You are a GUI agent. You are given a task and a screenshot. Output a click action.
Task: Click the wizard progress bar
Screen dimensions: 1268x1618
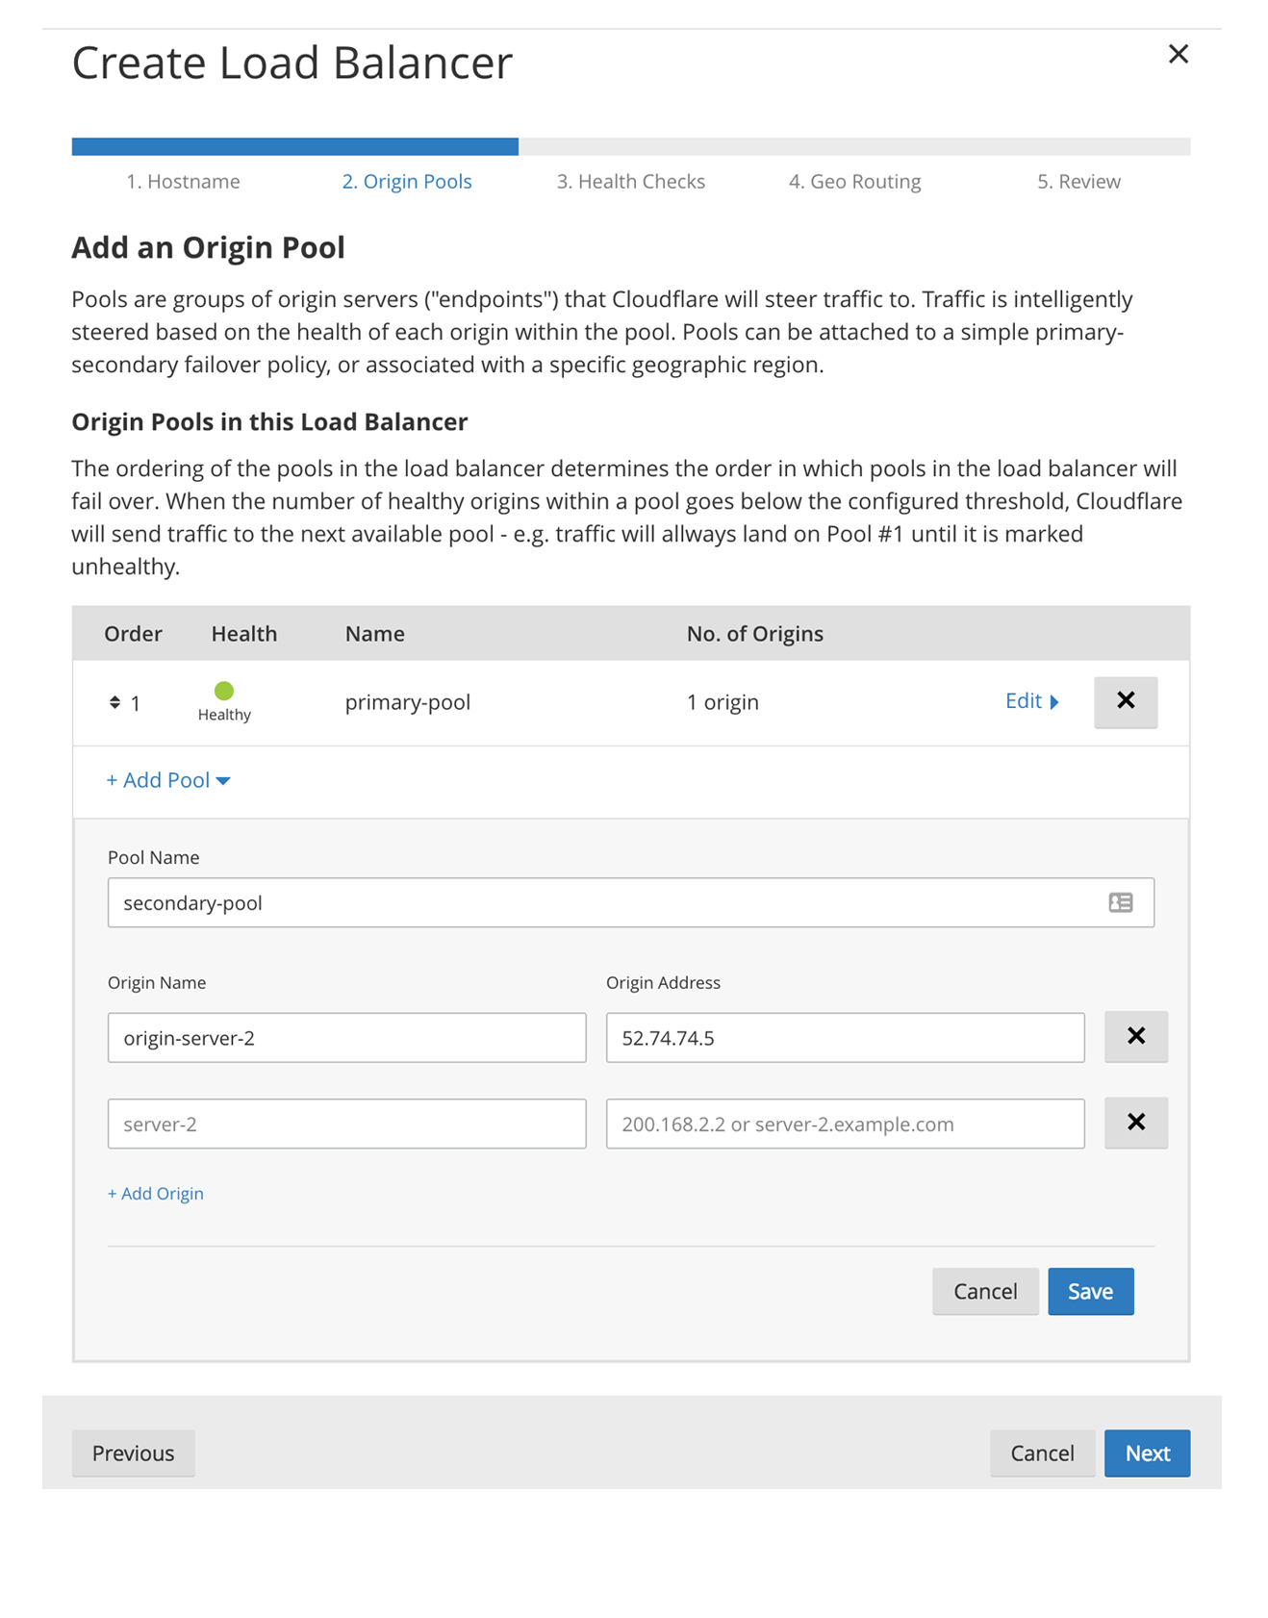pyautogui.click(x=630, y=146)
